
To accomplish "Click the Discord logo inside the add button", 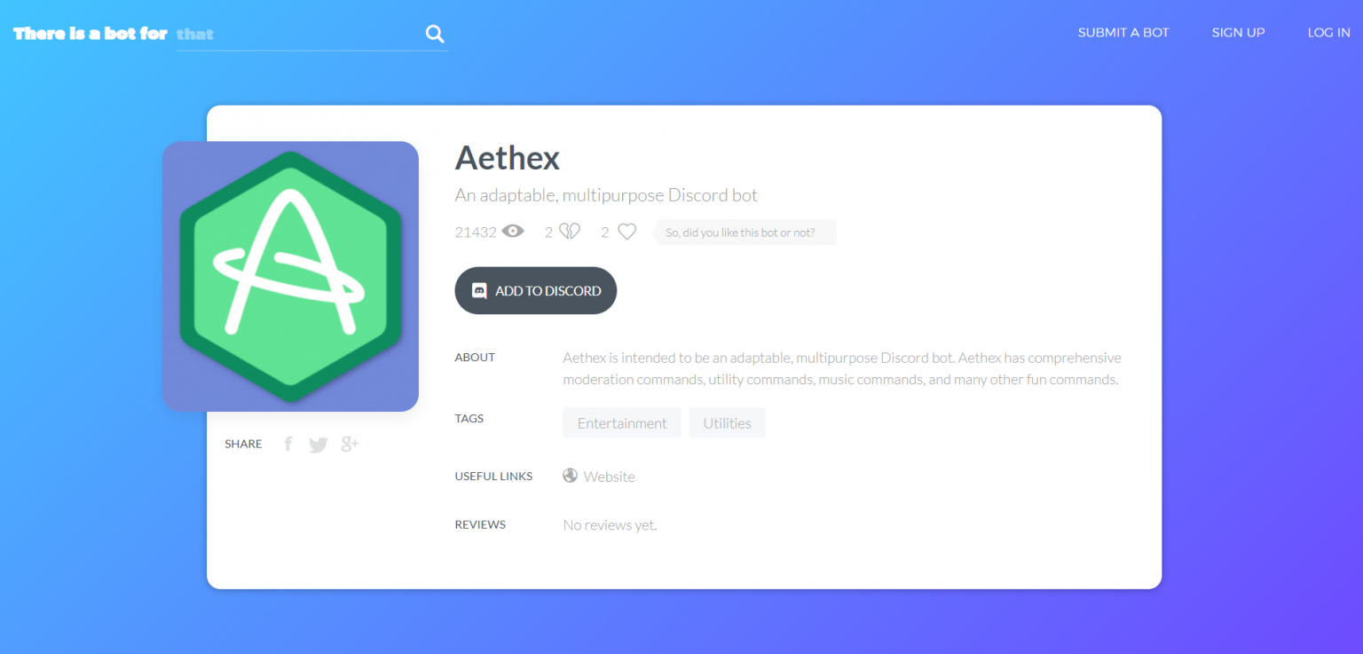I will coord(479,289).
